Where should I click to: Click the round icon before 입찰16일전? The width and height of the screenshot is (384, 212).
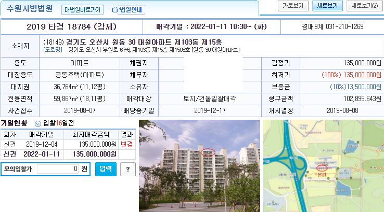37,124
